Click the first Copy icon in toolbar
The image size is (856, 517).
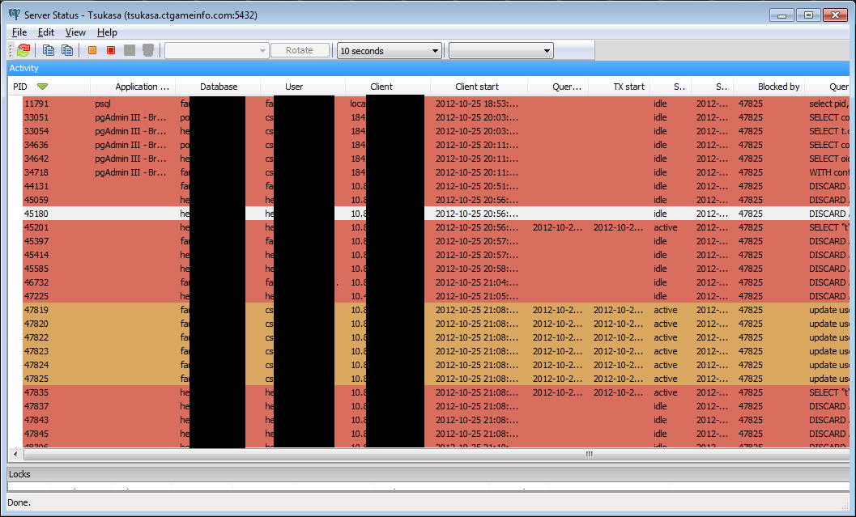(49, 50)
